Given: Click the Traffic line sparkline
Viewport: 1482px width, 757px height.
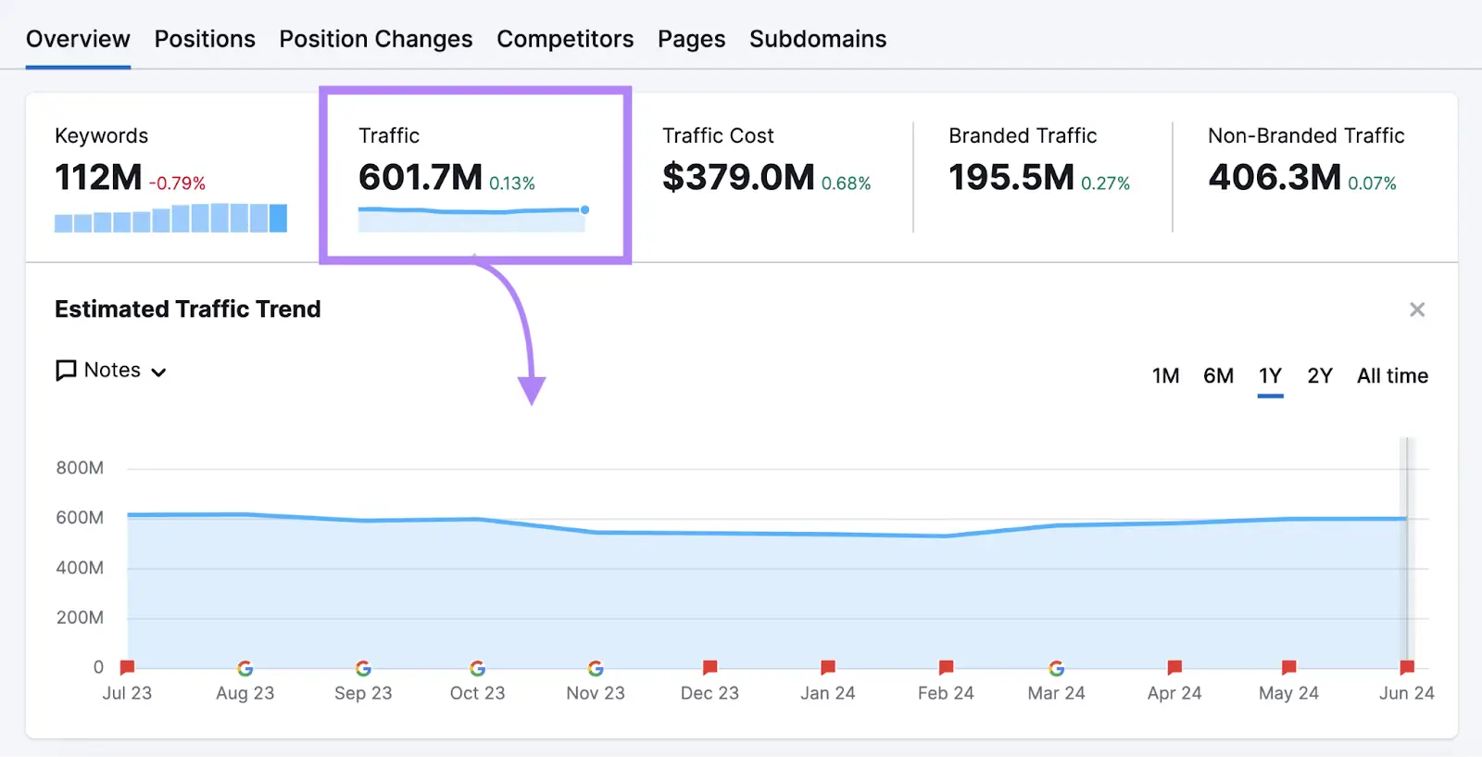Looking at the screenshot, I should click(x=473, y=219).
